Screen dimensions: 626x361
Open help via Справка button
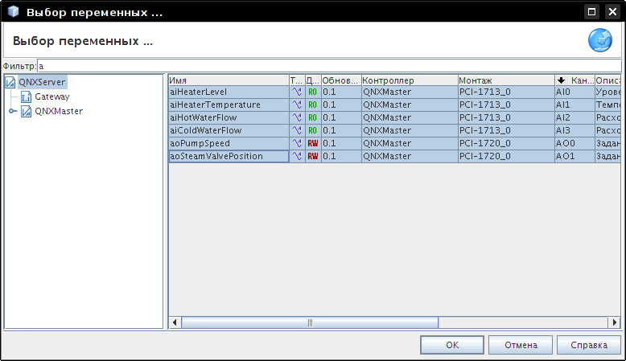[589, 345]
